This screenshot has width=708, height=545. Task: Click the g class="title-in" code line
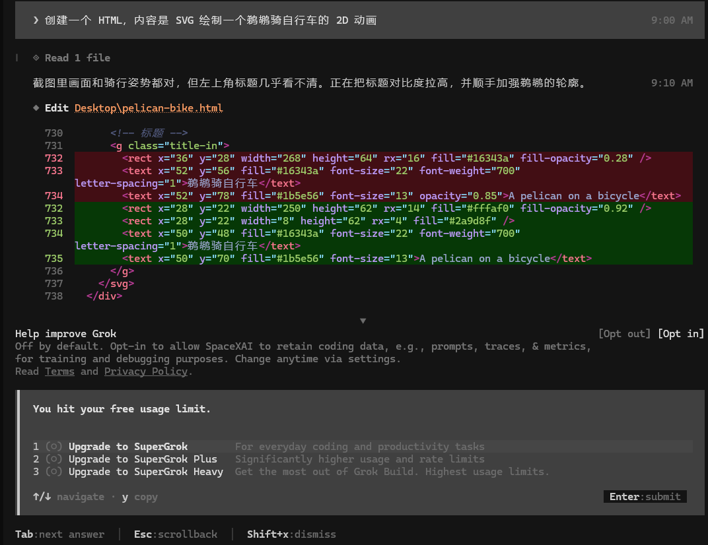coord(170,146)
